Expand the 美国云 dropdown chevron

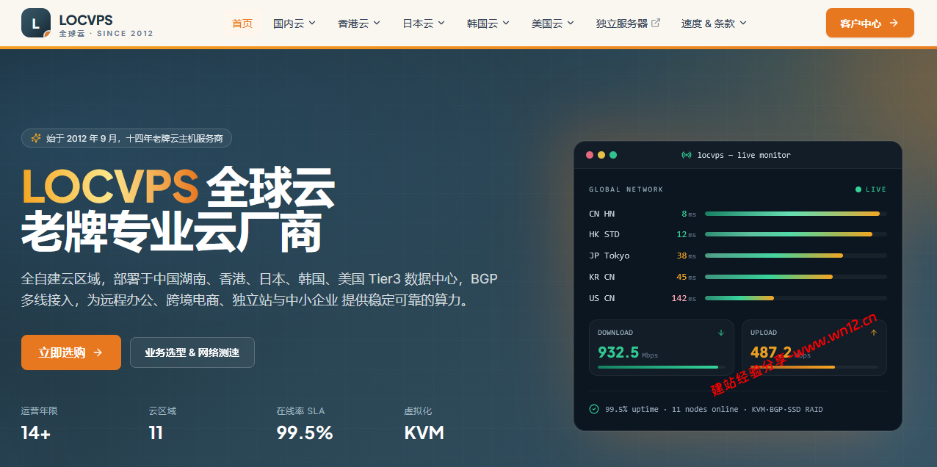click(x=571, y=23)
